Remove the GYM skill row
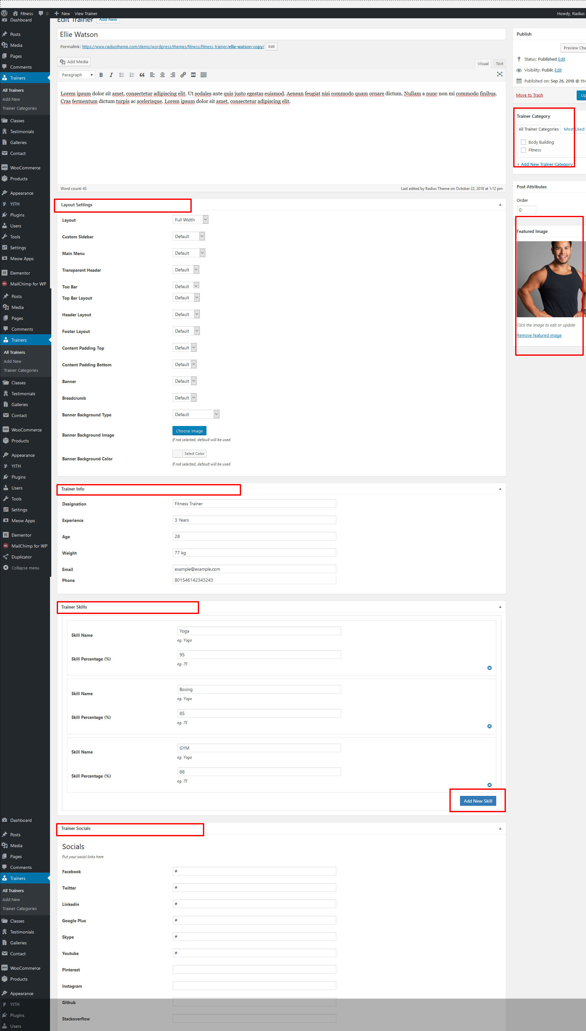 coord(490,785)
